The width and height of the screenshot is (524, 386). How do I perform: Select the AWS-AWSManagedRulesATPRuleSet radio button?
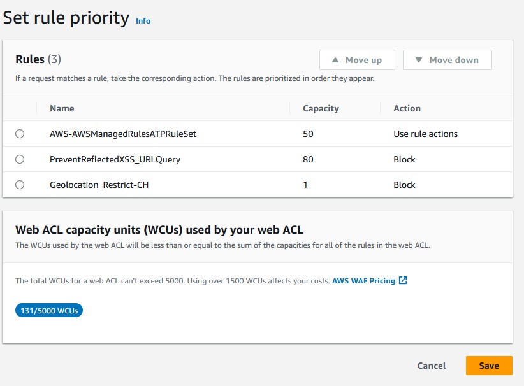click(20, 134)
